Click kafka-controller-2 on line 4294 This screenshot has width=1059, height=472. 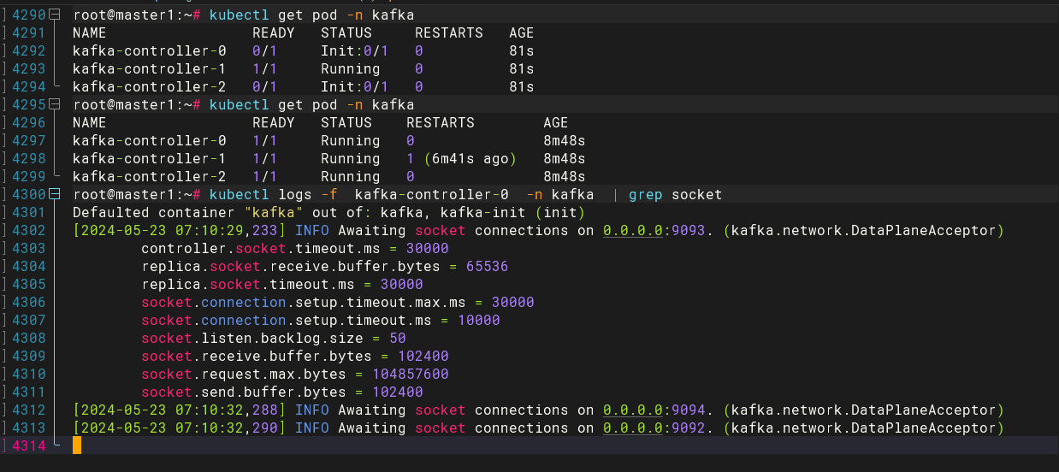[x=150, y=87]
